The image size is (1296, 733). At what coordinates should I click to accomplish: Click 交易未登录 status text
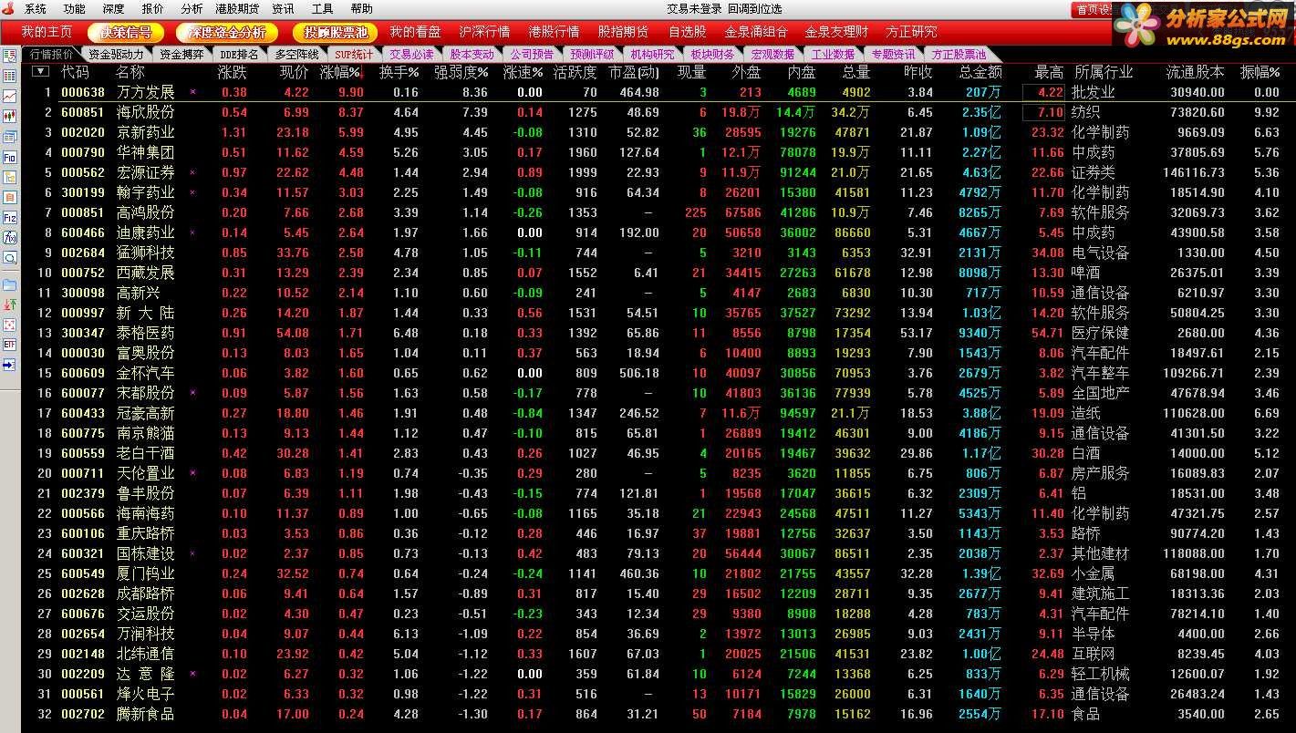694,9
